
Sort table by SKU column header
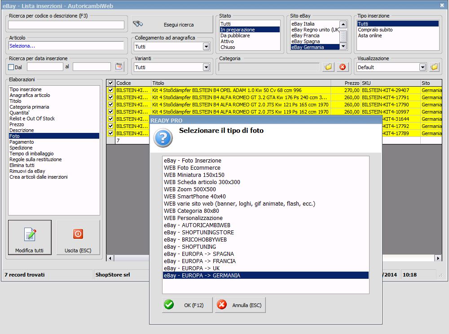pyautogui.click(x=391, y=83)
